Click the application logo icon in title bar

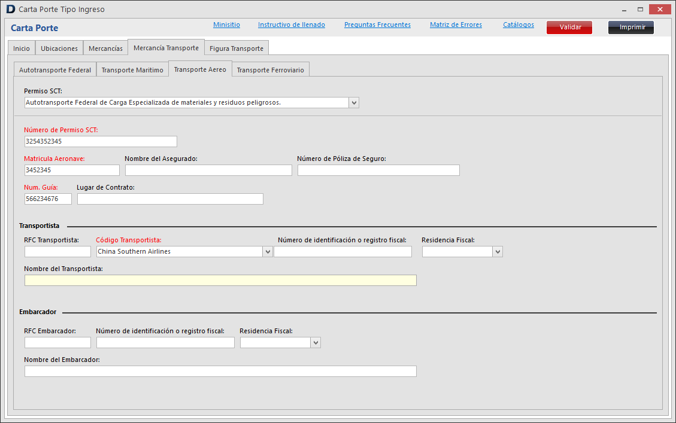(x=10, y=10)
